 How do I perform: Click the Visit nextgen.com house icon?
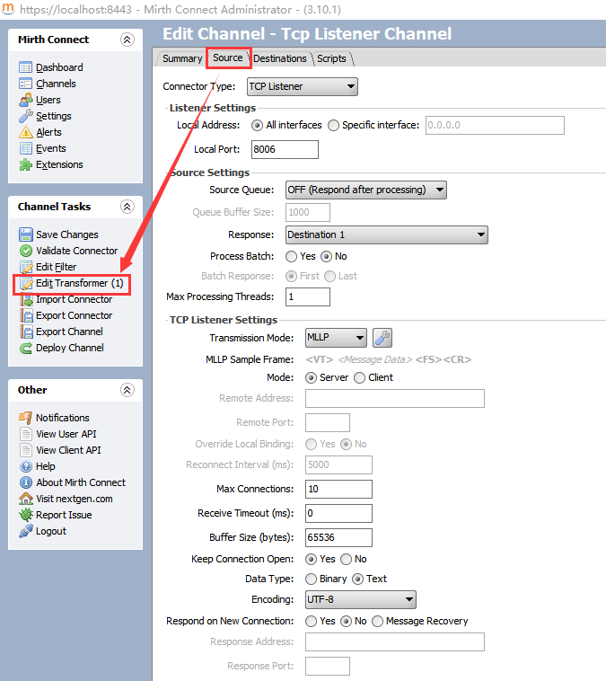tap(26, 499)
